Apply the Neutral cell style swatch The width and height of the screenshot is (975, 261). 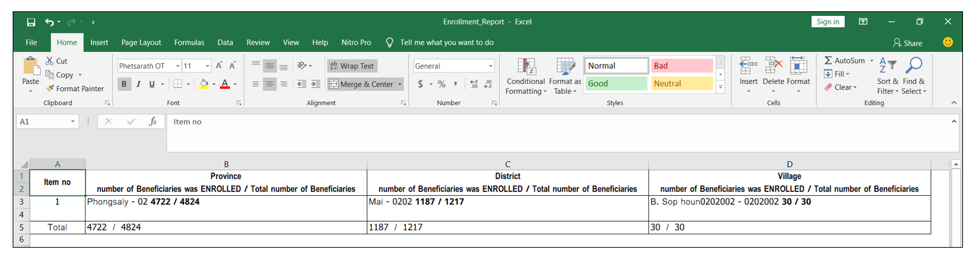(682, 84)
